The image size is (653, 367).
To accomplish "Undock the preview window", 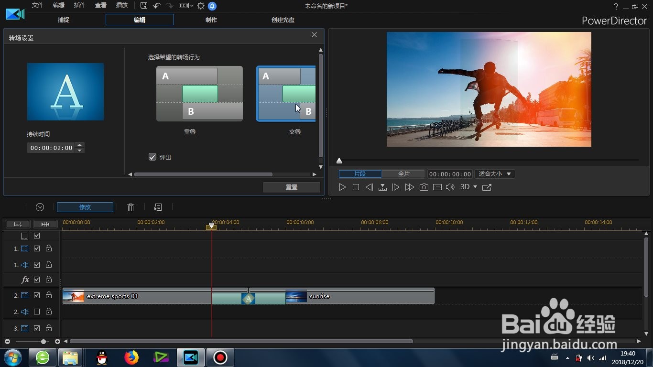I will [487, 187].
